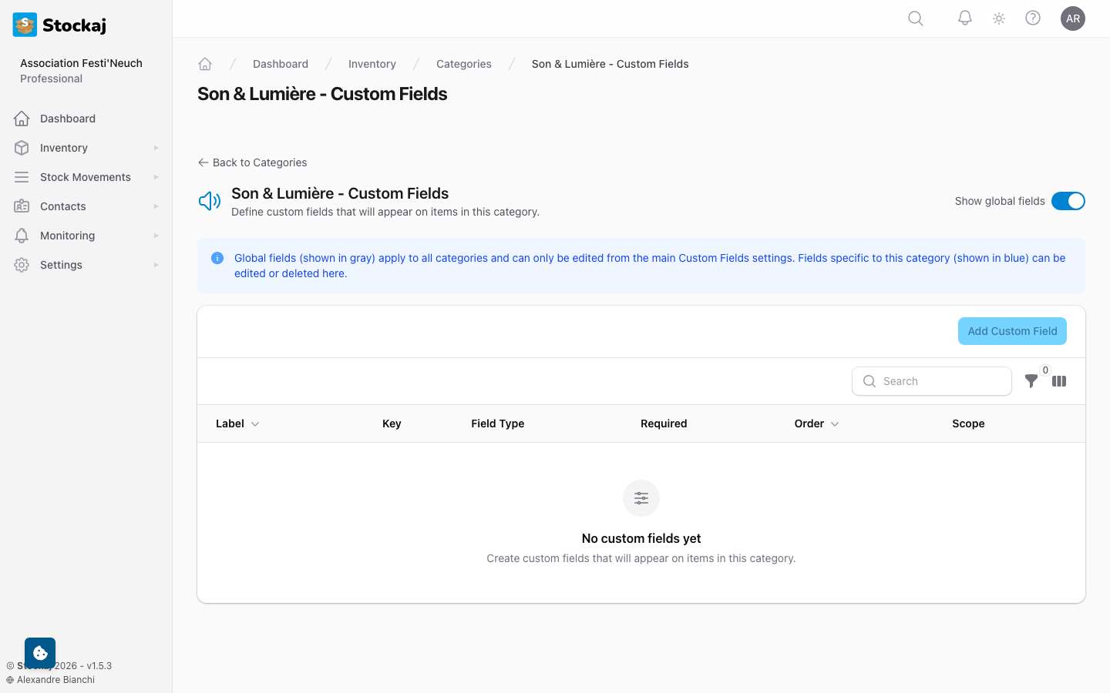Viewport: 1110px width, 693px height.
Task: Expand the Settings submenu arrow
Action: pyautogui.click(x=156, y=265)
